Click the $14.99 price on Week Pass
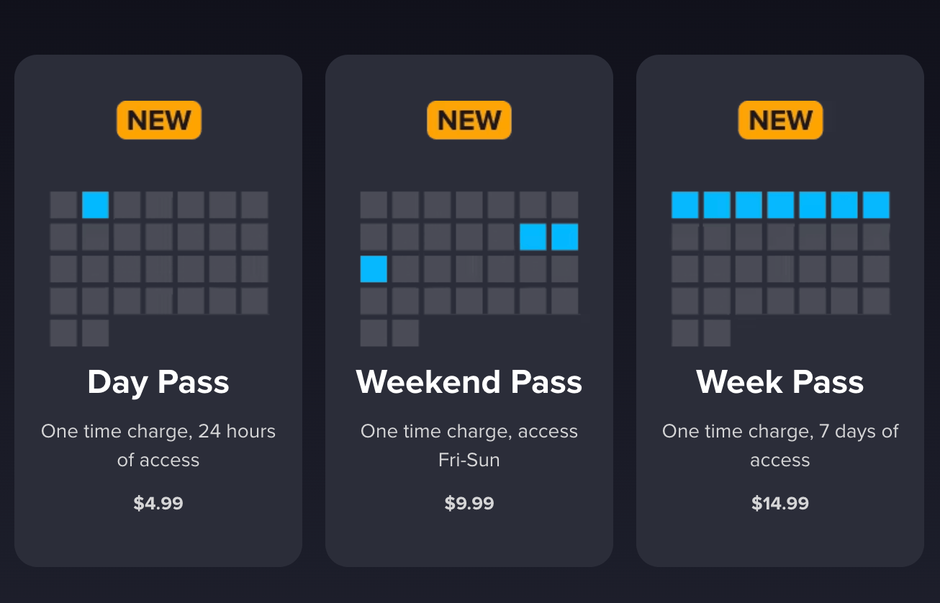940x603 pixels. pos(780,503)
